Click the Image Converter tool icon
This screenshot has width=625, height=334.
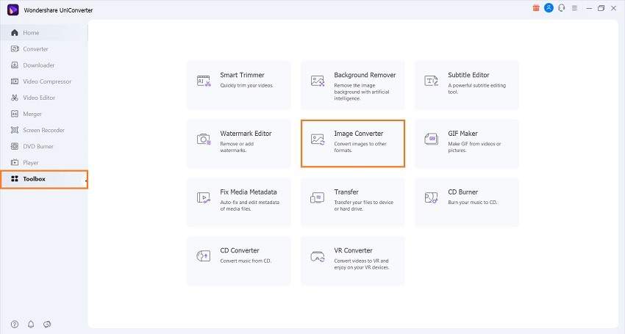click(x=318, y=139)
